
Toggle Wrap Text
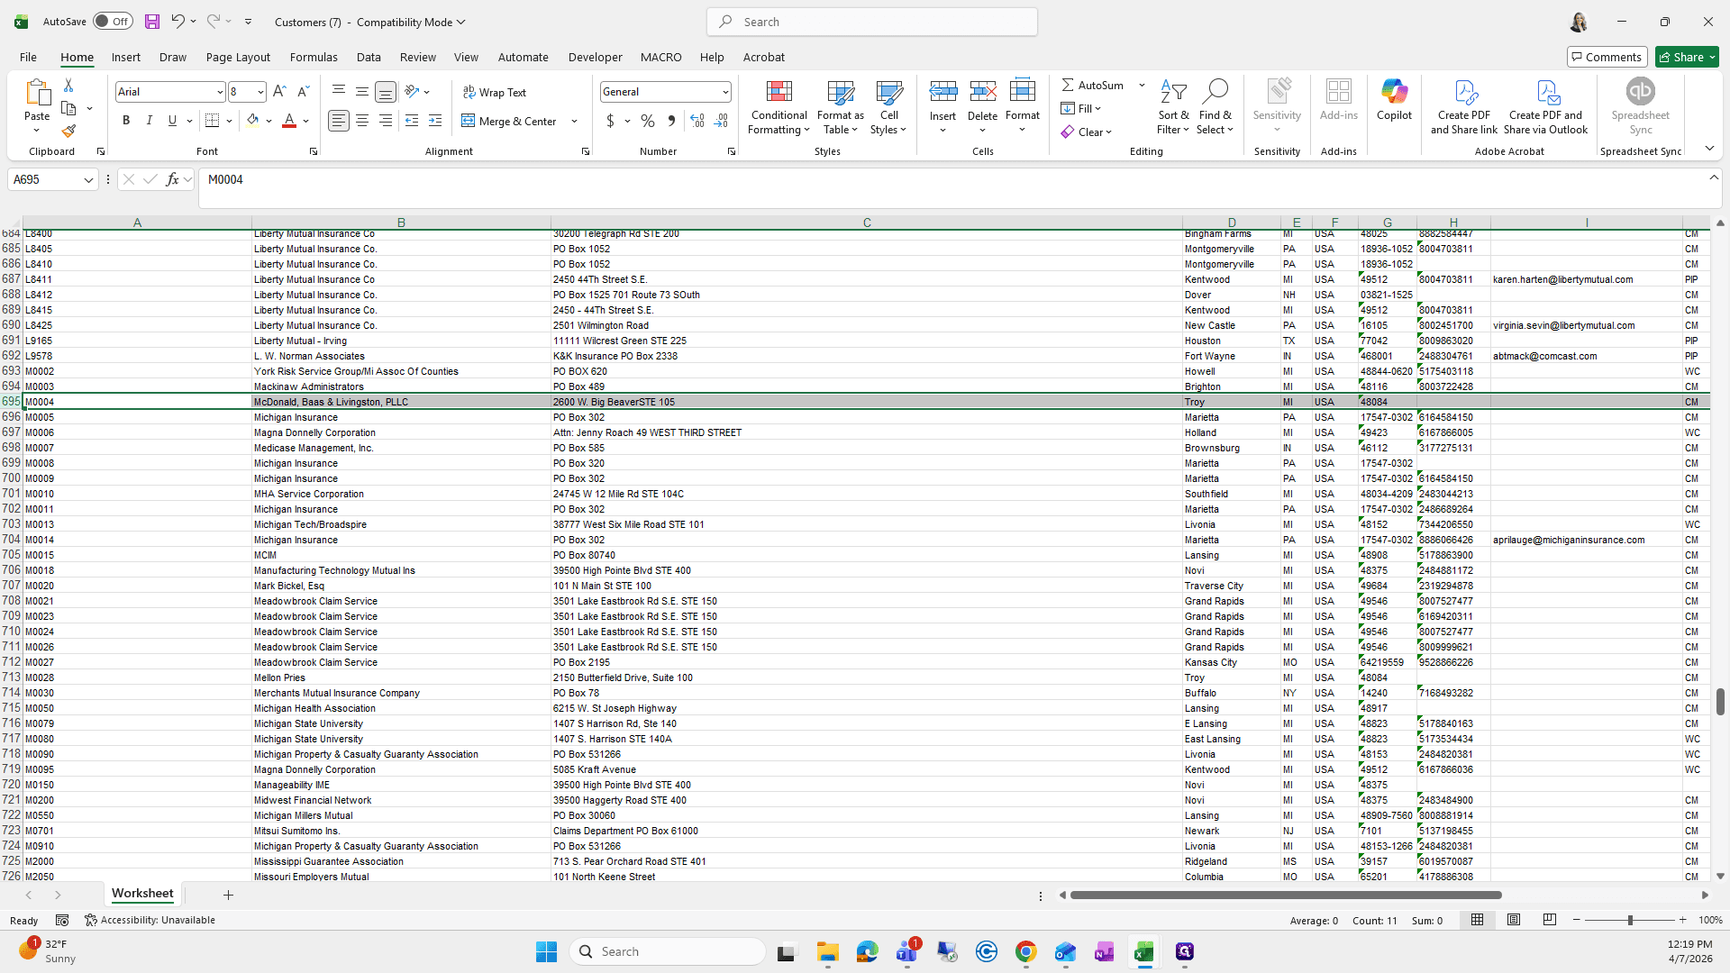495,92
